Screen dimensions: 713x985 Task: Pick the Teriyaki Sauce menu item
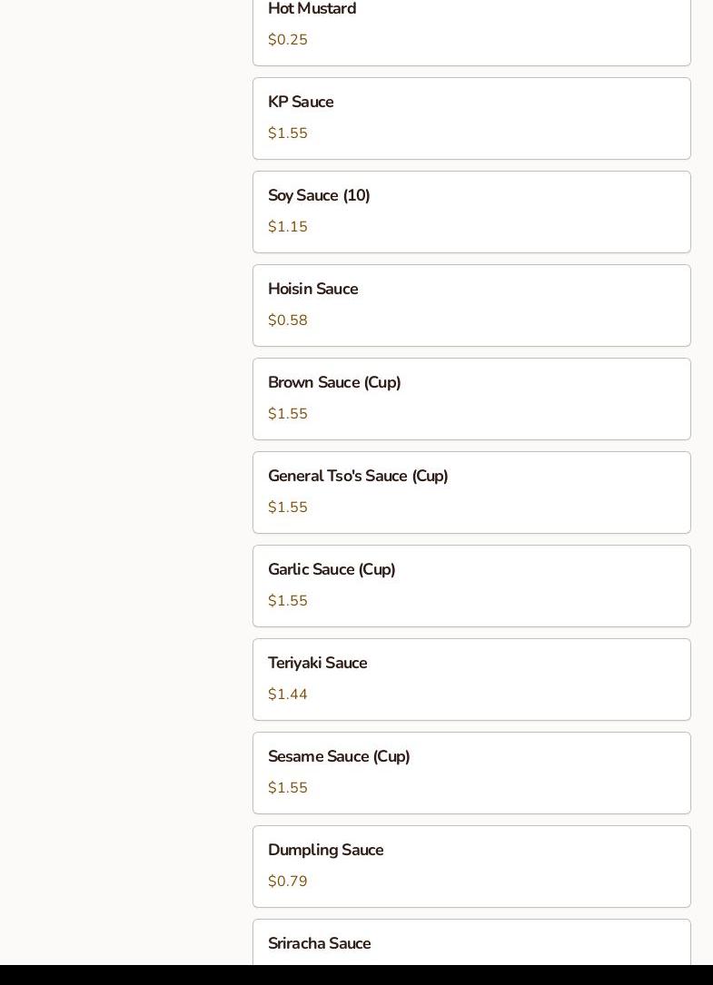click(x=470, y=679)
